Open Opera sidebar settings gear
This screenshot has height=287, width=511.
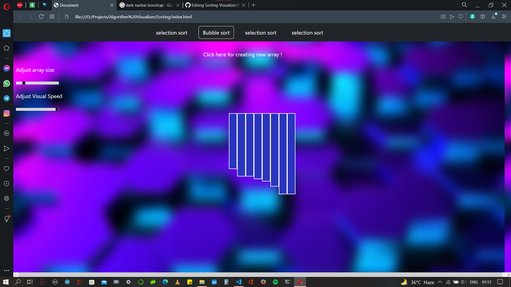pos(7,199)
